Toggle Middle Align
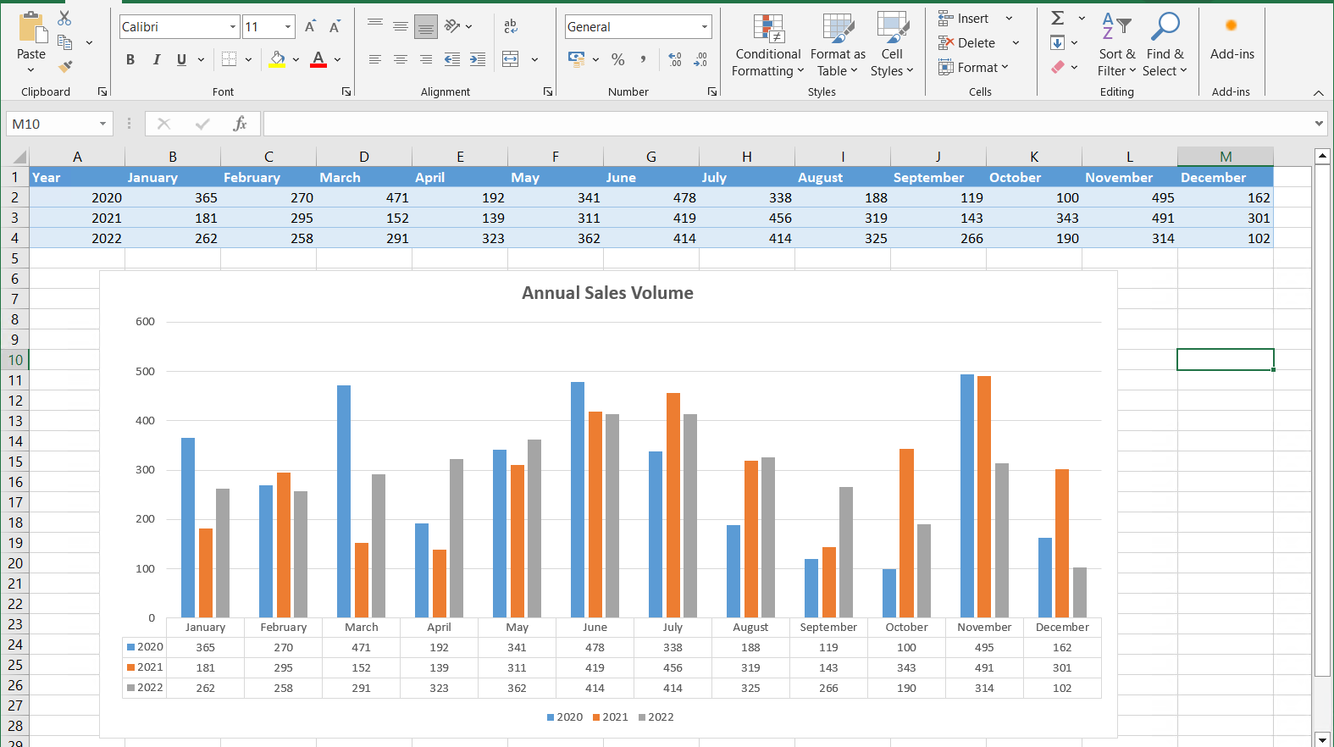Image resolution: width=1334 pixels, height=747 pixels. [401, 26]
